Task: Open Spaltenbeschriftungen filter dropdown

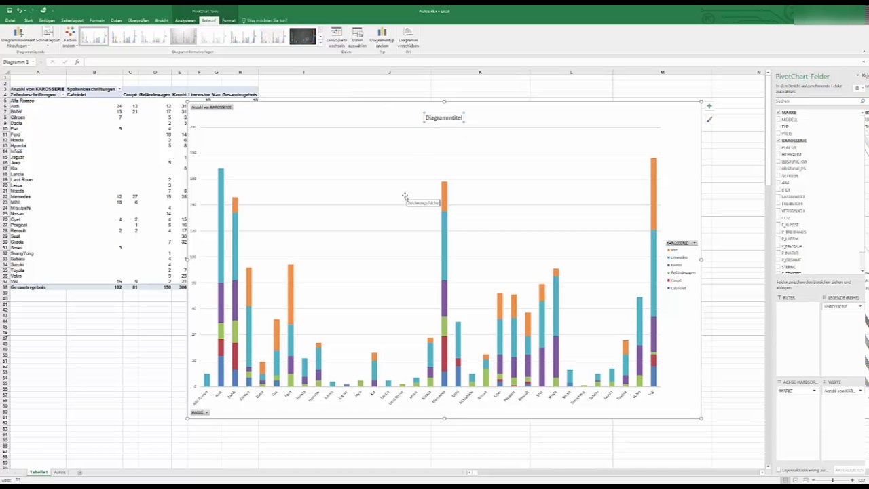Action: point(119,89)
